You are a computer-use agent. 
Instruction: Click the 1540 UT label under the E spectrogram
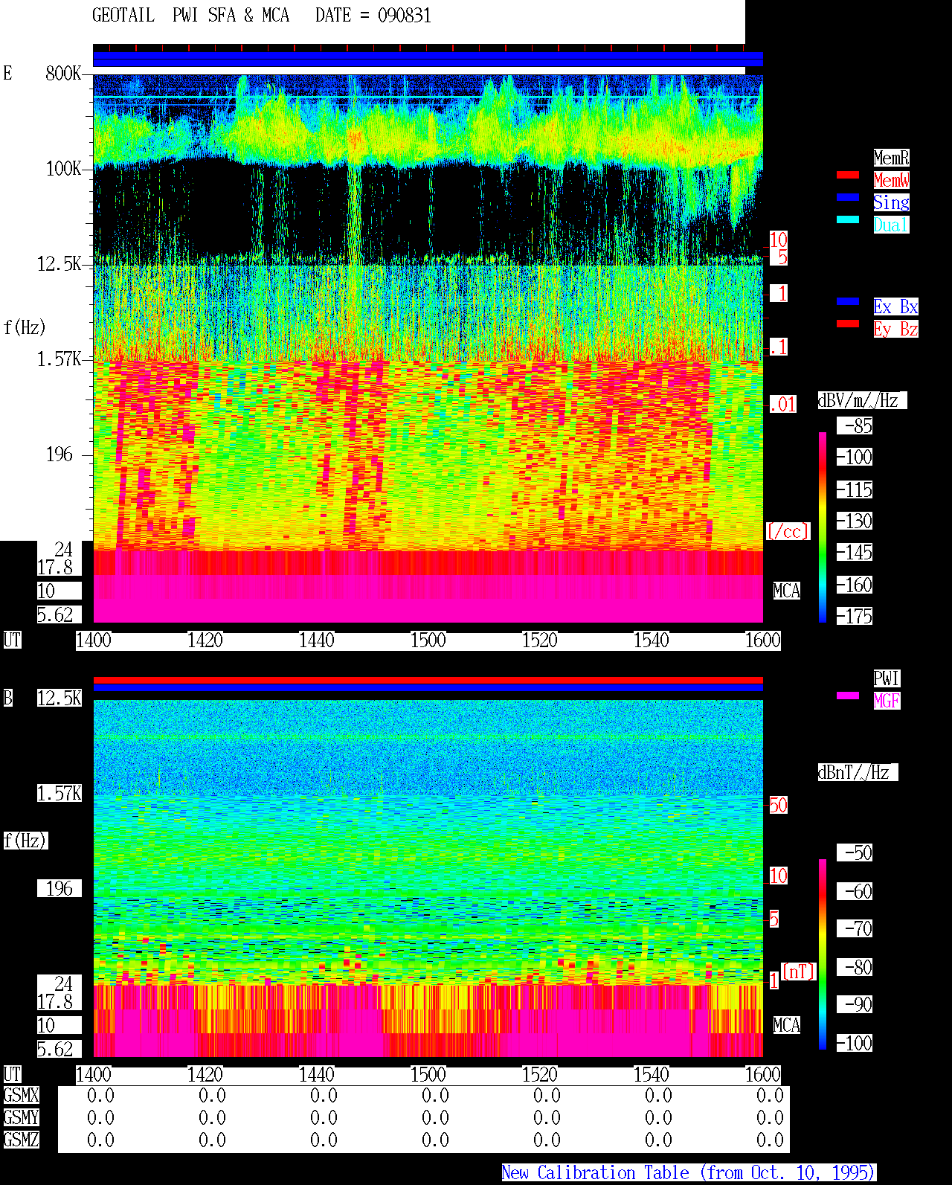click(x=652, y=640)
